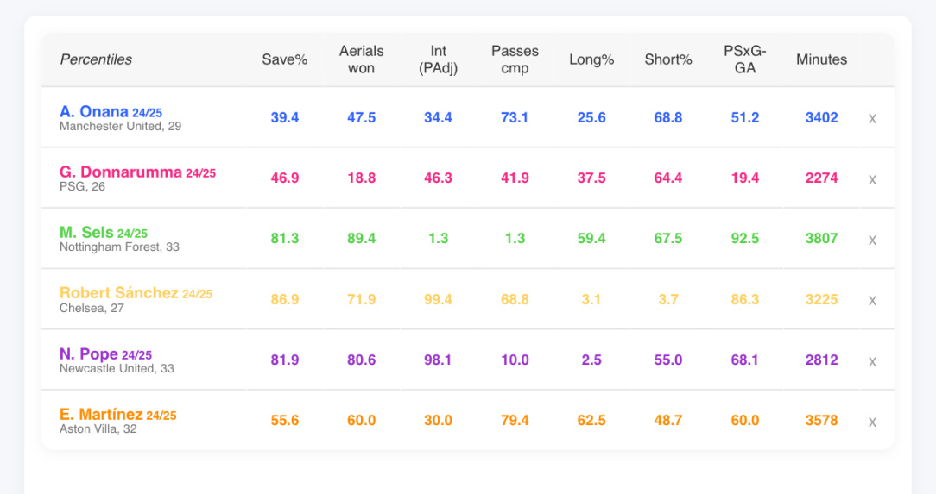The width and height of the screenshot is (936, 494).
Task: Select the Long% column header
Action: click(591, 59)
